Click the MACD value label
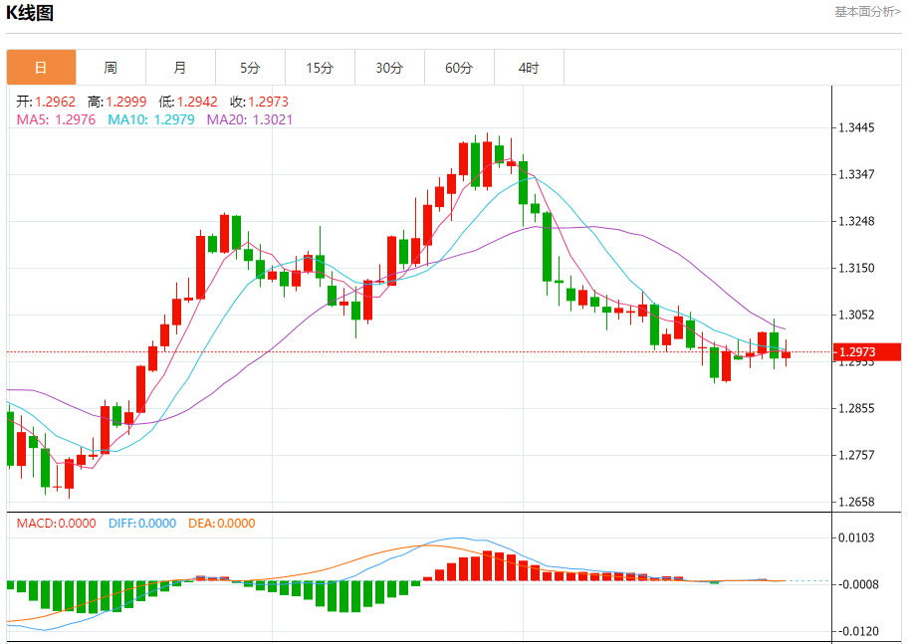Image resolution: width=909 pixels, height=644 pixels. [x=56, y=523]
